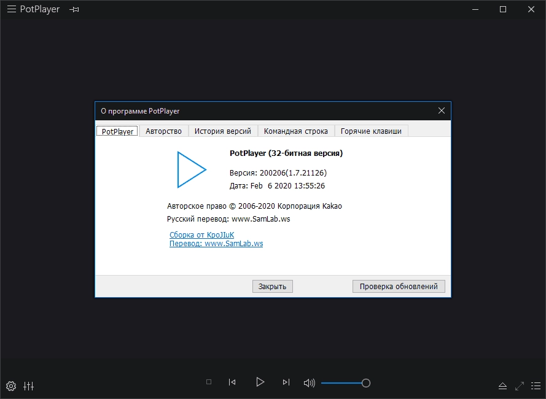
Task: Click the PotPlayer title text in header
Action: 40,9
